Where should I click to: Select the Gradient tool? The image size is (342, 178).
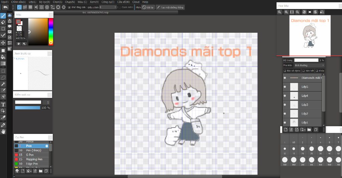[3, 63]
